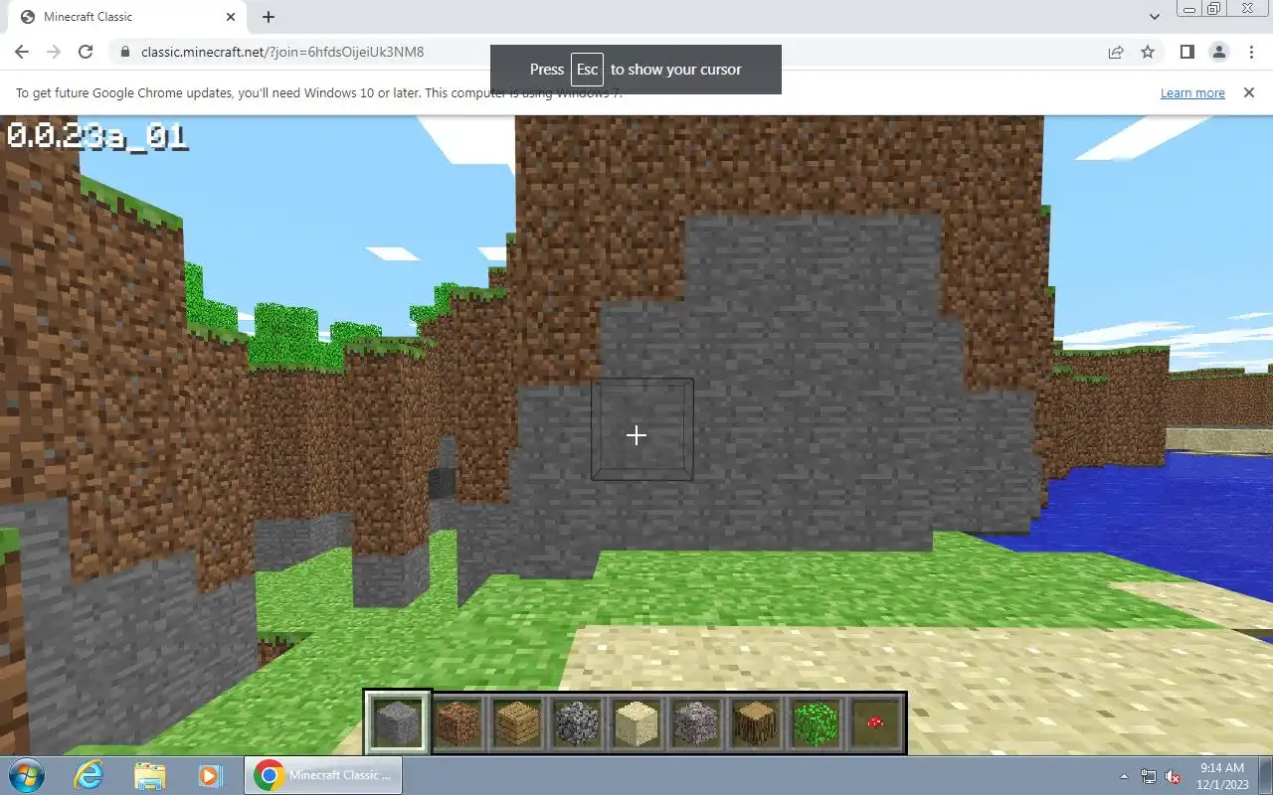Launch Internet Explorer from taskbar

(90, 775)
